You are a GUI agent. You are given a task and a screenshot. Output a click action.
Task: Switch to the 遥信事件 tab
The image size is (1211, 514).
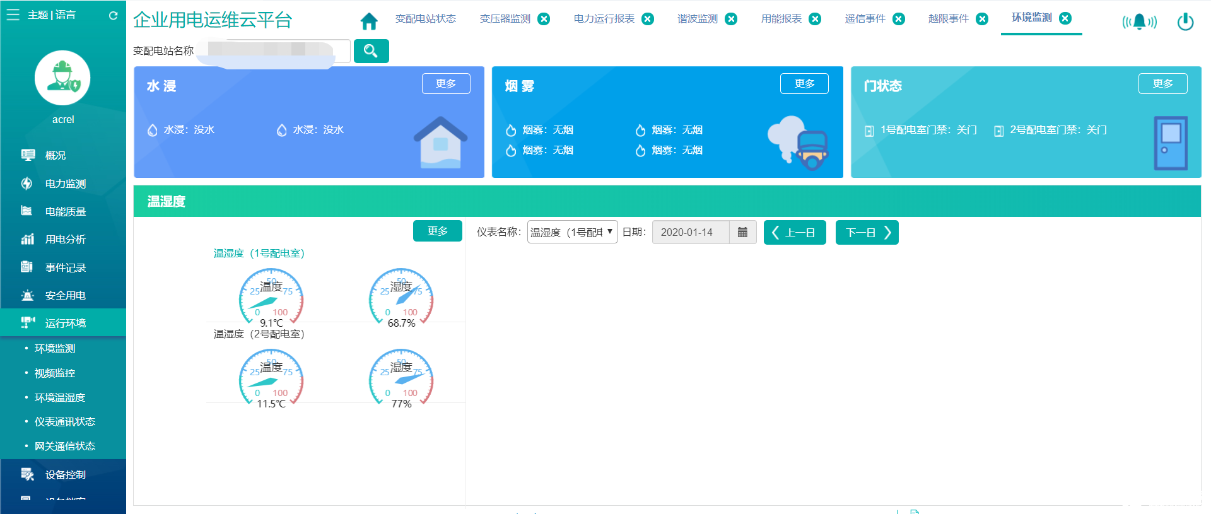coord(865,19)
